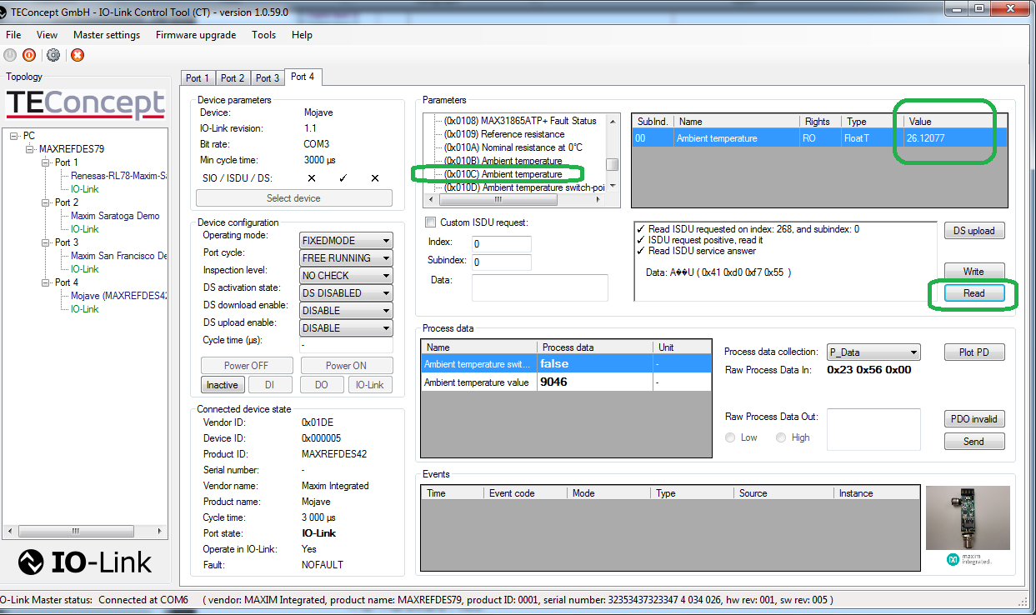Click the IO-Link mode button

click(370, 384)
